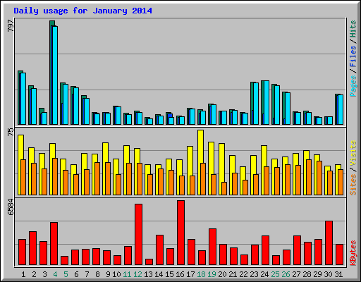Click day 25 label on the x-axis

click(275, 274)
